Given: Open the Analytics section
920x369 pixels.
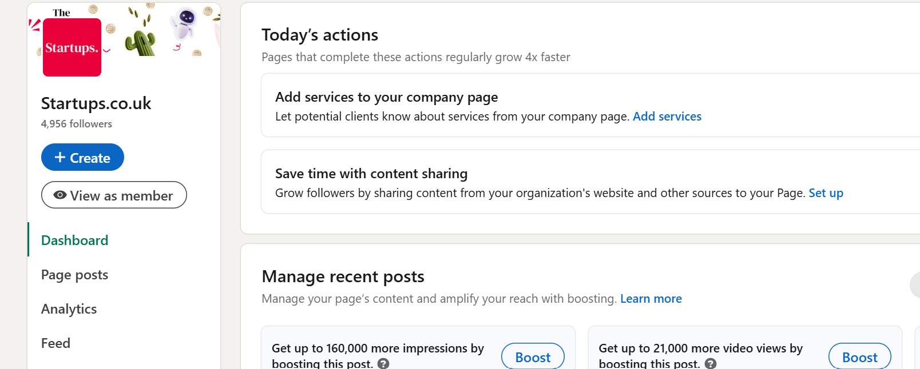Looking at the screenshot, I should pos(69,309).
